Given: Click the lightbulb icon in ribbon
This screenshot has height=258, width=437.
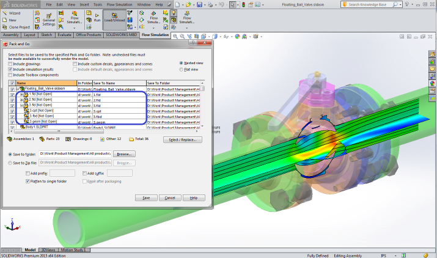Looking at the screenshot, I should (174, 13).
